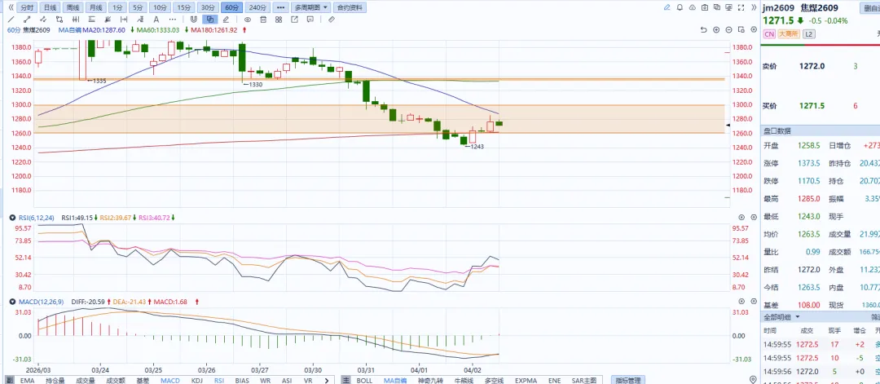Screen dimensions: 880x384
Task: Click the duplicate windows icon
Action: [719, 8]
